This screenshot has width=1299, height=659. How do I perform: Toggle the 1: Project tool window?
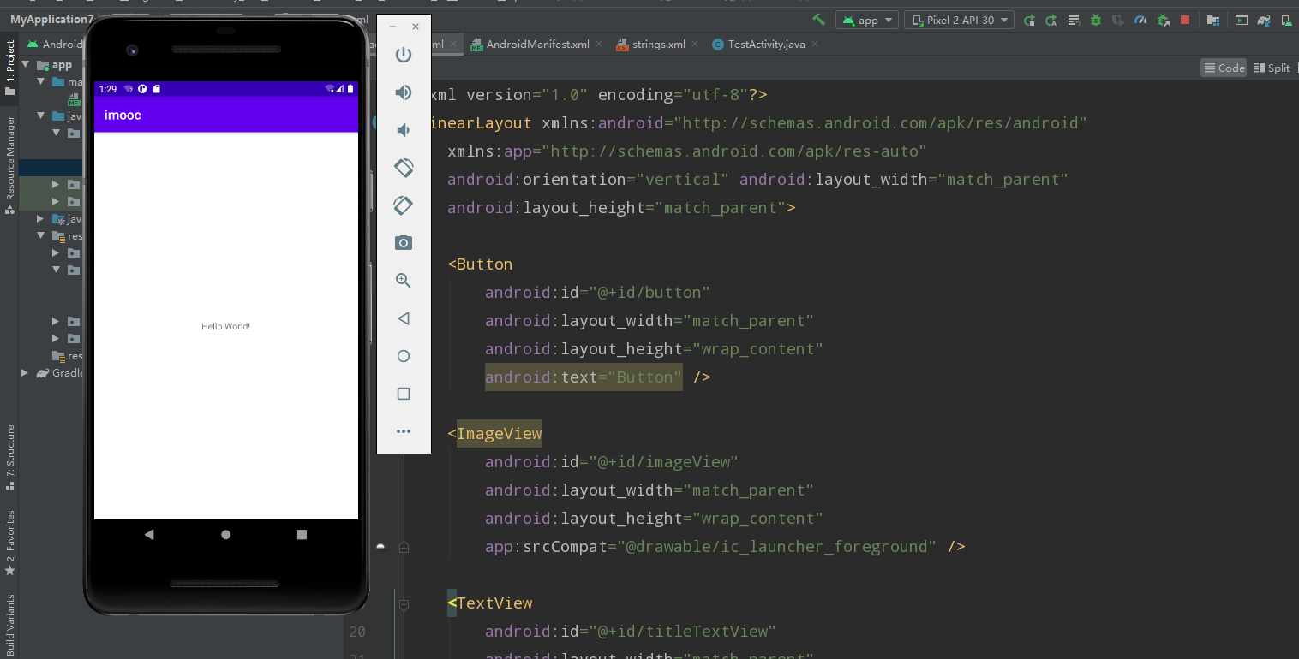point(9,67)
